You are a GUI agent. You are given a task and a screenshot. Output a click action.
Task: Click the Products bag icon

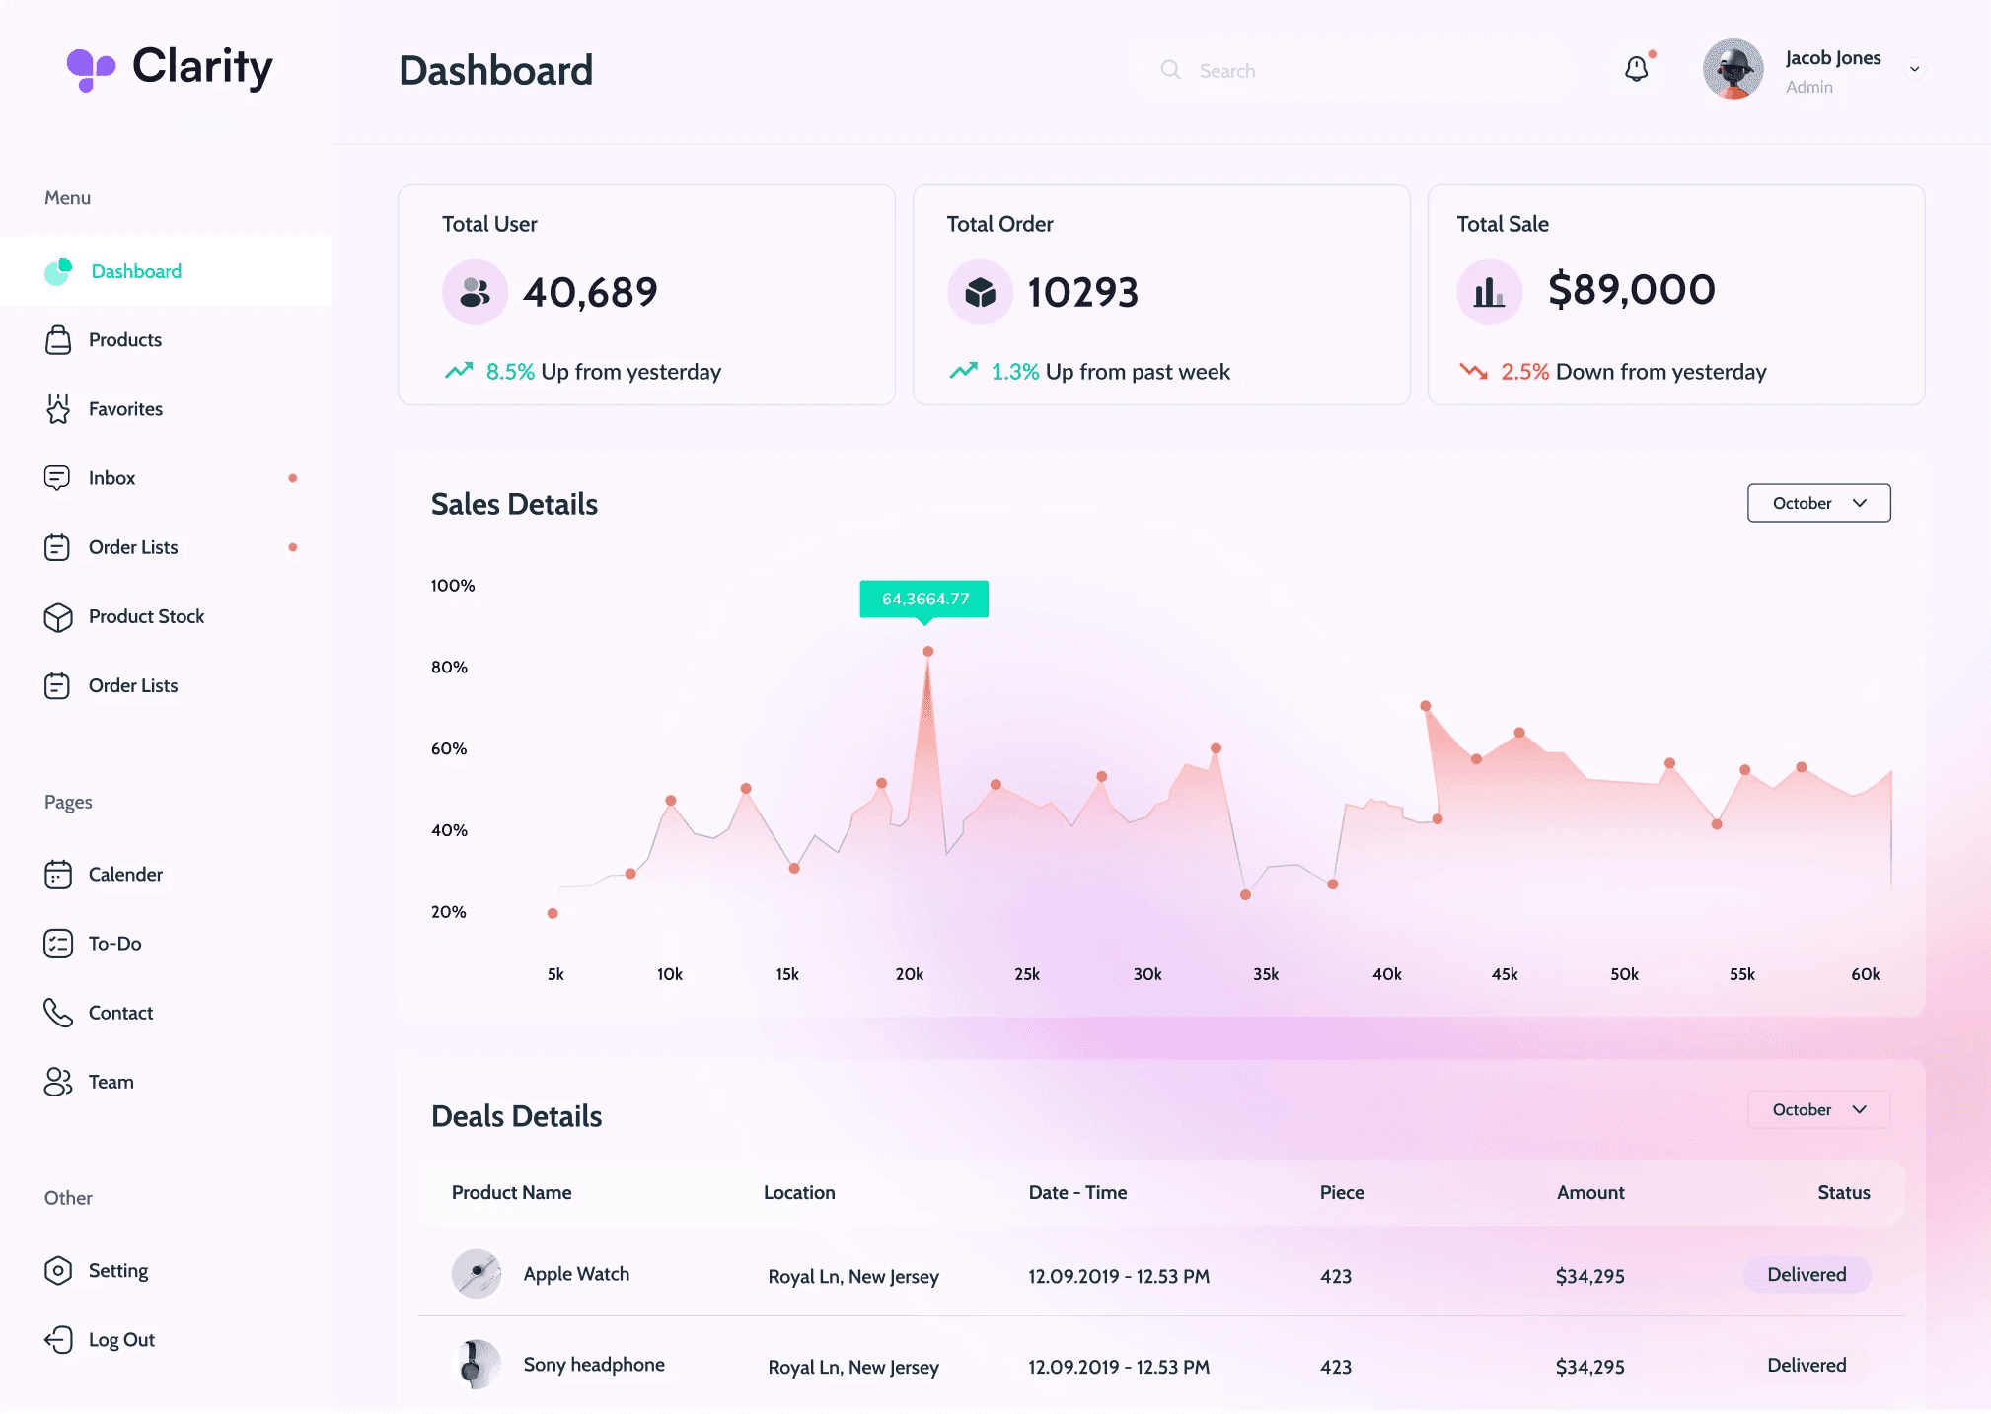[58, 340]
